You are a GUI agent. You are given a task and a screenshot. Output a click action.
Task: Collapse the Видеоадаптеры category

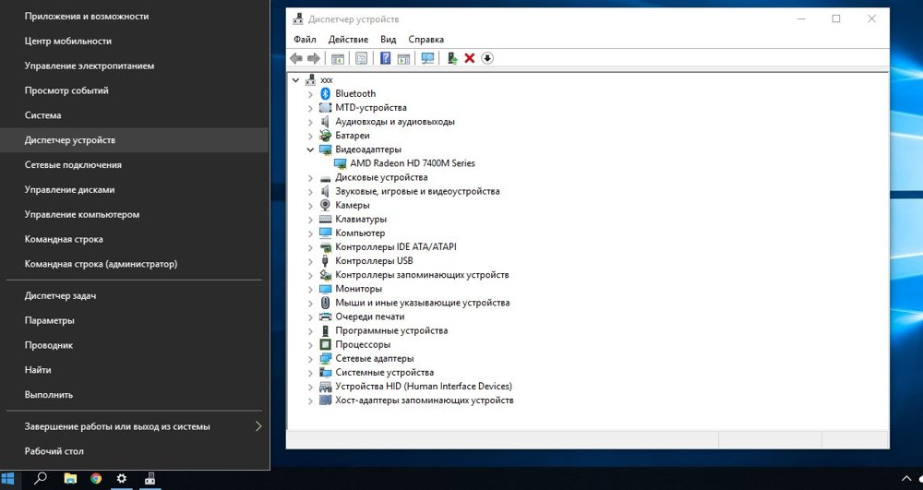(310, 149)
